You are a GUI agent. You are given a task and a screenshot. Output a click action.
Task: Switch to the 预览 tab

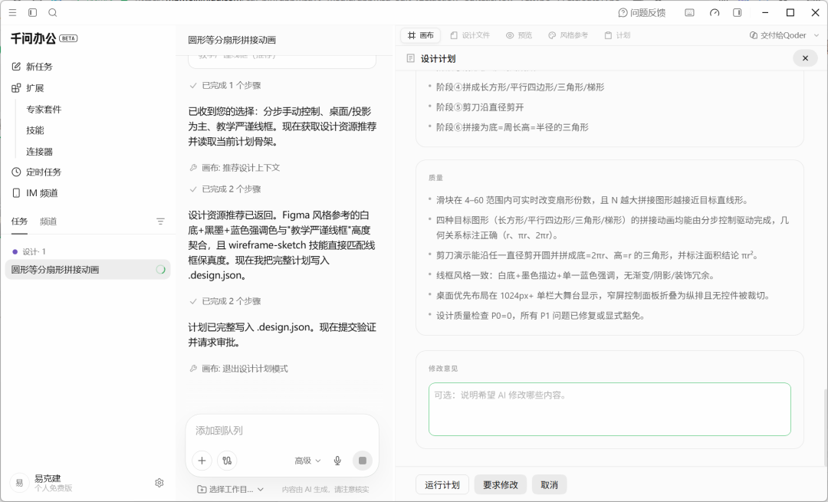(x=518, y=35)
